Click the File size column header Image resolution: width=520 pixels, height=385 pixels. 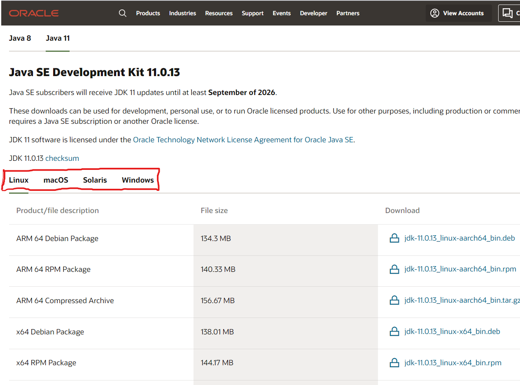pos(214,211)
